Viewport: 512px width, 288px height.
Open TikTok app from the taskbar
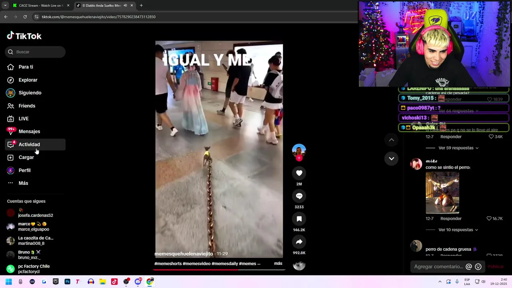pyautogui.click(x=114, y=282)
